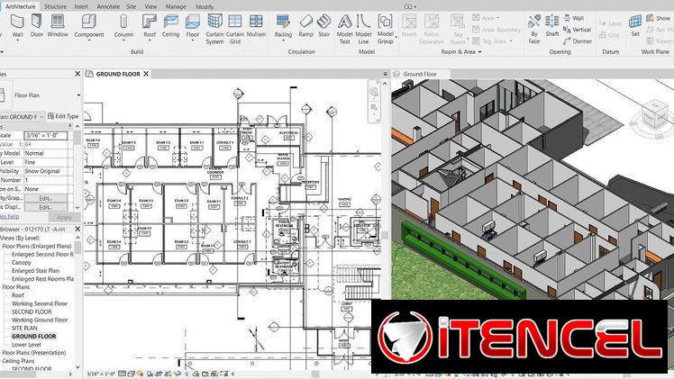Click the Wall opening tool
The width and height of the screenshot is (674, 379).
coord(573,18)
